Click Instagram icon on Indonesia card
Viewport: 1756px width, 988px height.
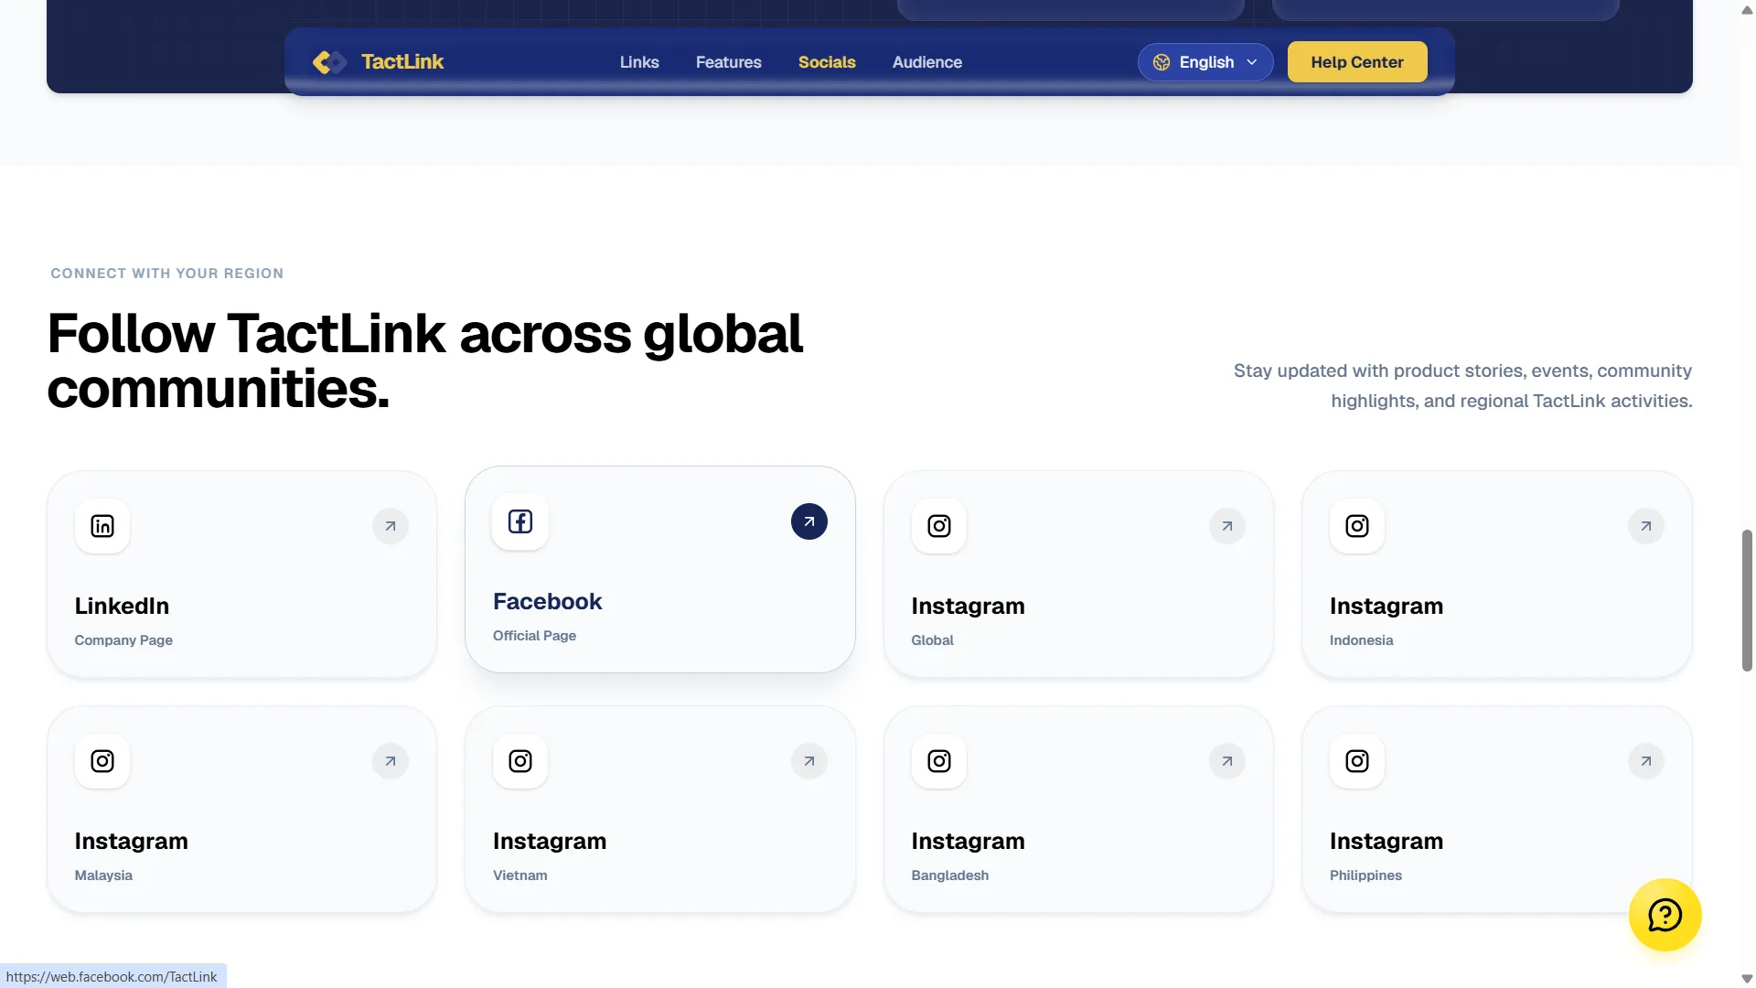coord(1357,526)
